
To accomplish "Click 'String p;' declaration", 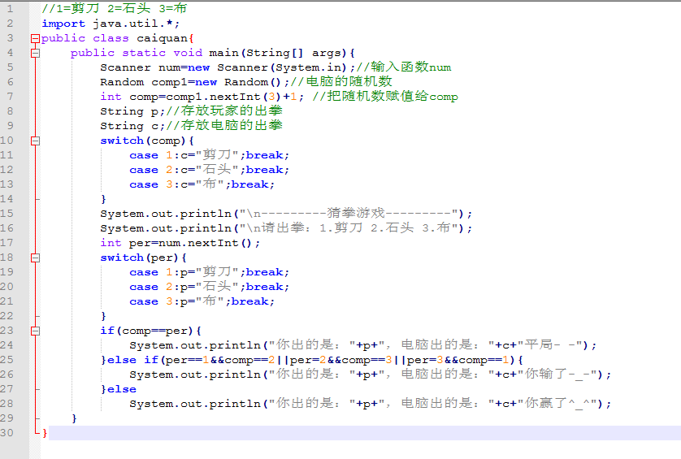I will pyautogui.click(x=132, y=111).
